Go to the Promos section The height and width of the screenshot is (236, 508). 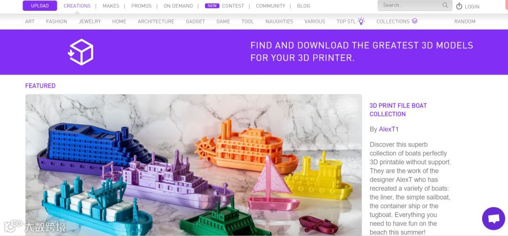click(x=141, y=6)
